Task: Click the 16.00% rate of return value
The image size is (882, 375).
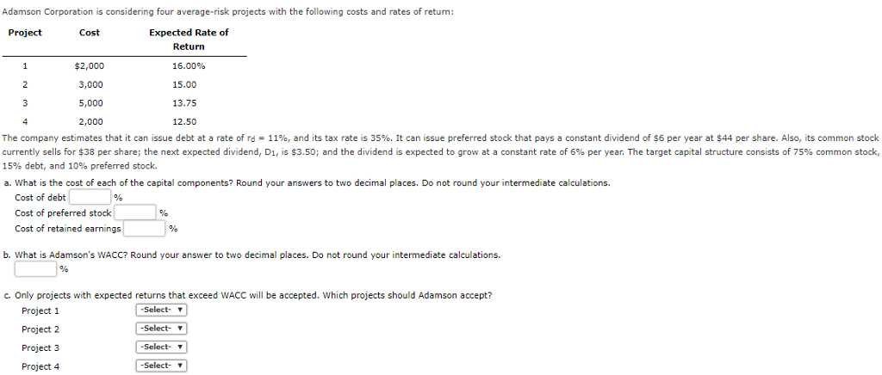Action: [189, 66]
